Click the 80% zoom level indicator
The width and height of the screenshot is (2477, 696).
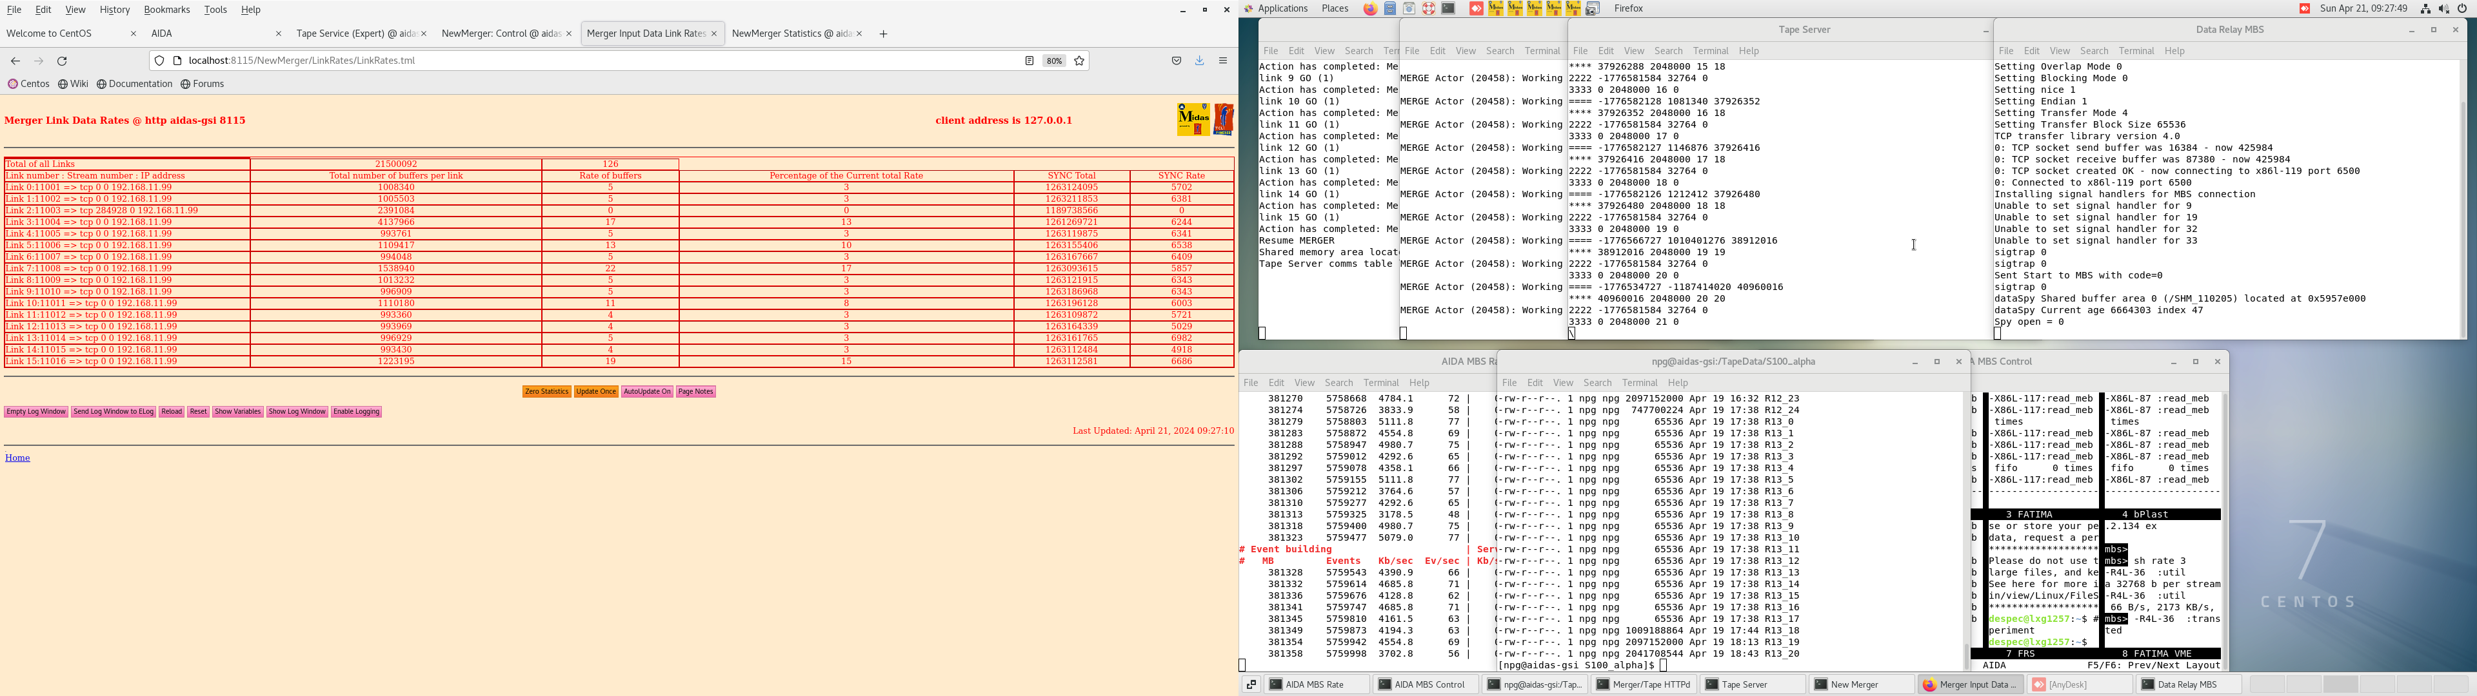pyautogui.click(x=1054, y=61)
